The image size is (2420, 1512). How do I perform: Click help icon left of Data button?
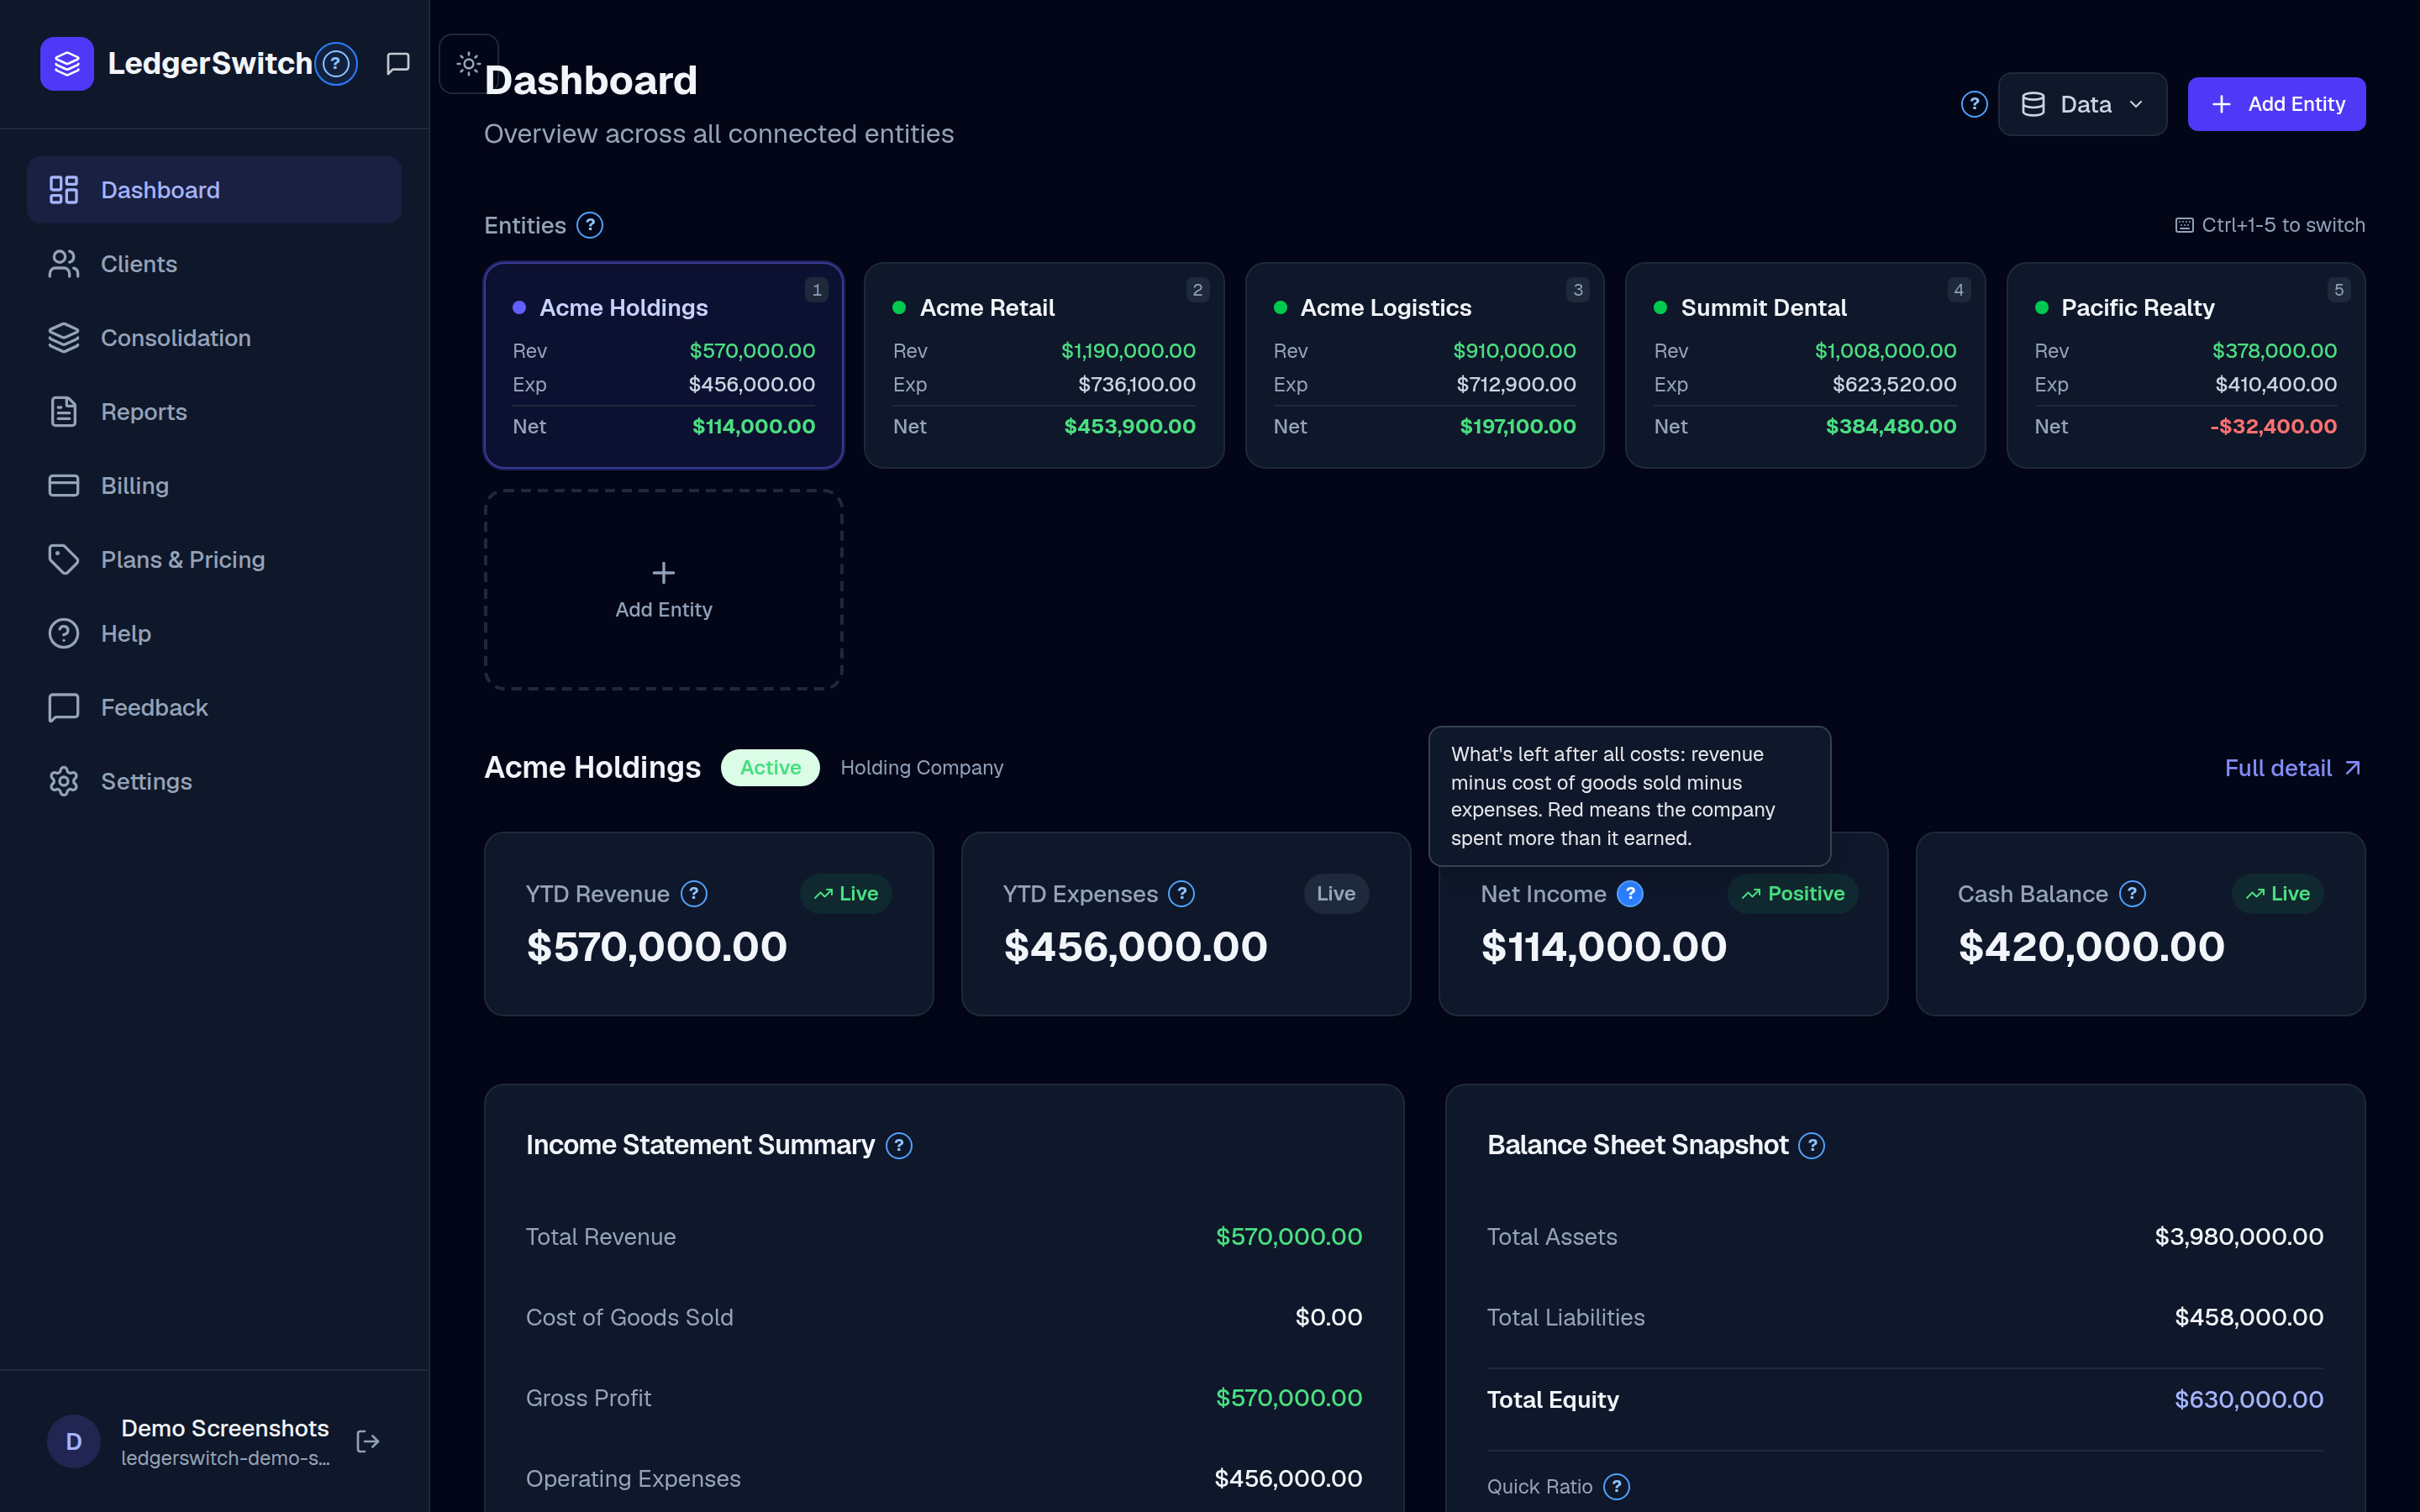click(x=1974, y=104)
